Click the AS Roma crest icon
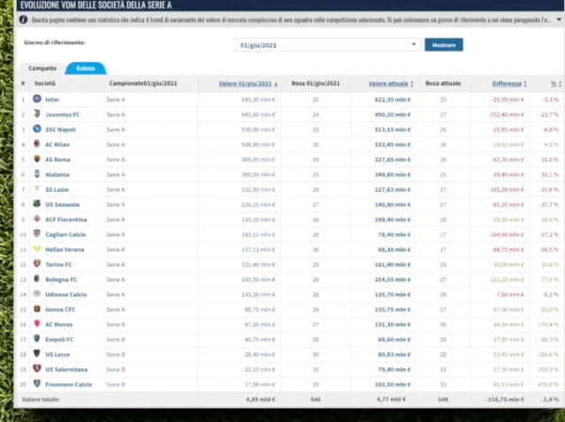The image size is (565, 422). click(x=37, y=159)
